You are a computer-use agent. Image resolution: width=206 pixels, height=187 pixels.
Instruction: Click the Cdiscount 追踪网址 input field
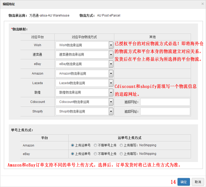(165, 102)
